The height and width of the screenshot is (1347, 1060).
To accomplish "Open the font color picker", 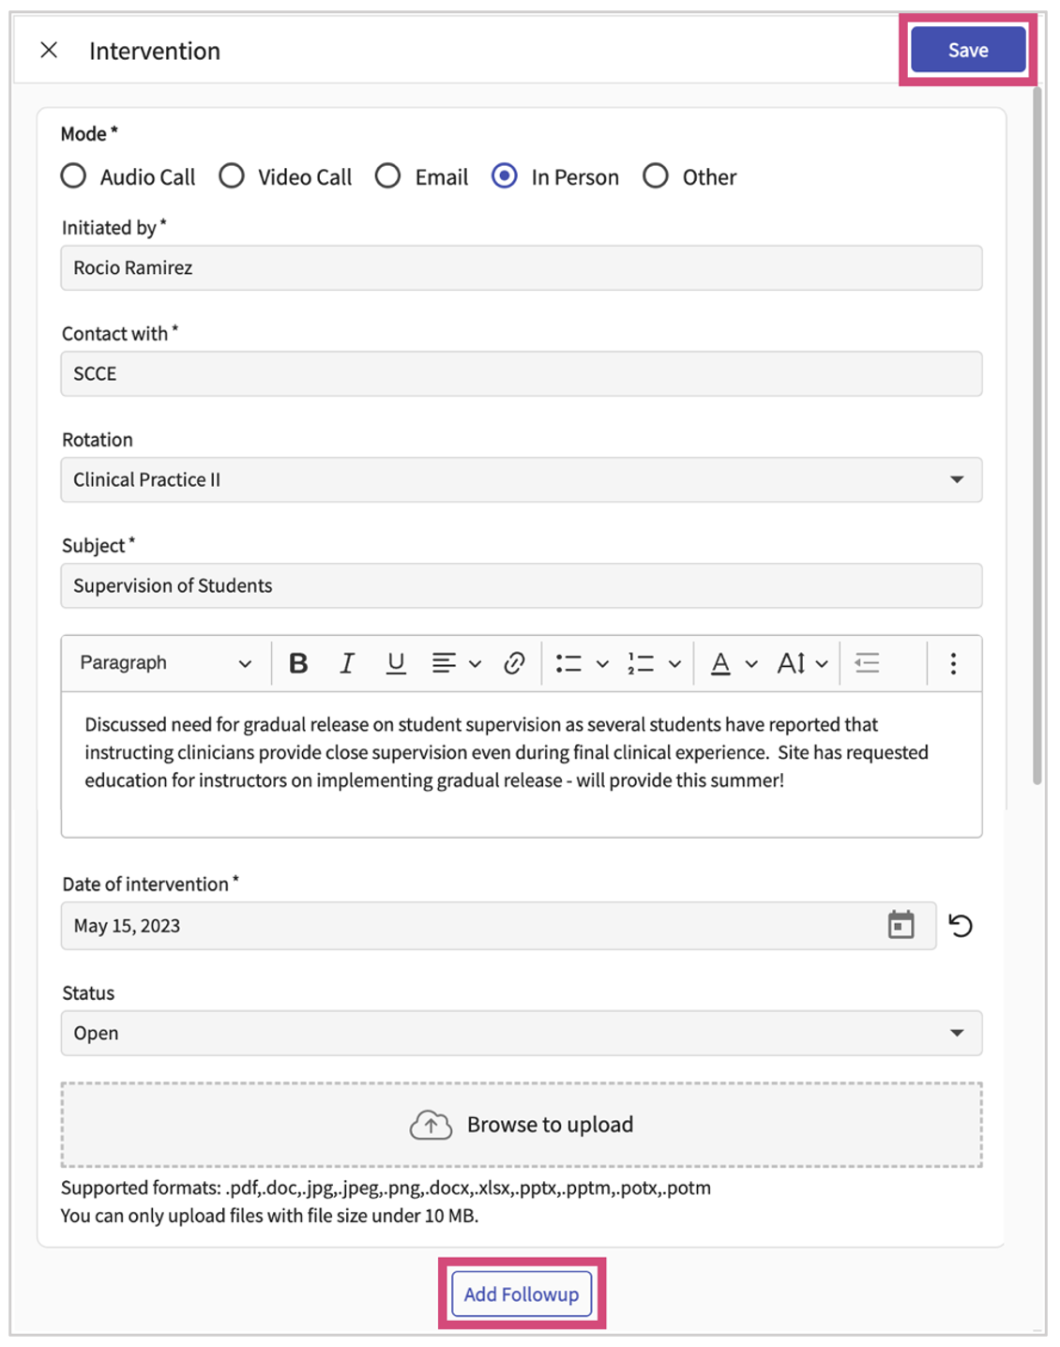I will click(x=750, y=664).
